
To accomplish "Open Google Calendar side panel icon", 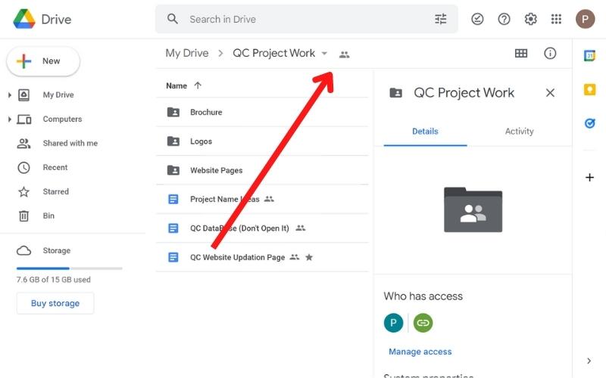I will pos(589,55).
